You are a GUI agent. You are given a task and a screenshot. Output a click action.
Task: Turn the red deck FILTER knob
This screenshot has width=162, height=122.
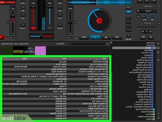(x=23, y=25)
